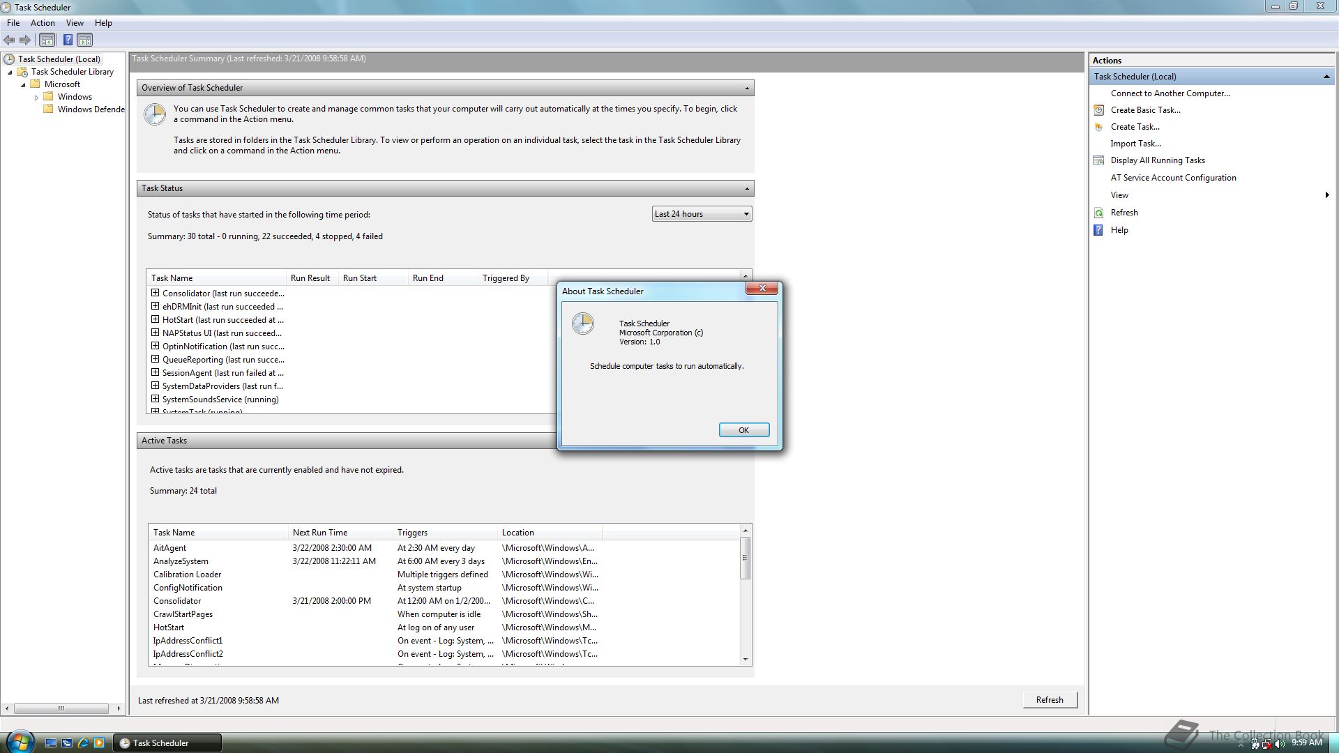
Task: Click the console tree horizontal scrollbar
Action: (61, 708)
